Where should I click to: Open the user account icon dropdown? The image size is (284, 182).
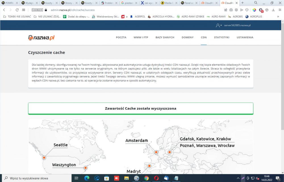pos(219,26)
